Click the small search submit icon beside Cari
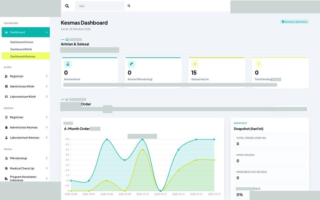 click(129, 6)
